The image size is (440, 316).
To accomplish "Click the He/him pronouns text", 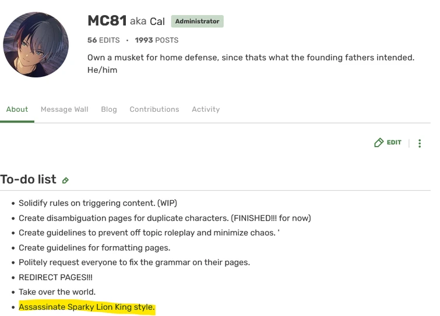I will [102, 70].
